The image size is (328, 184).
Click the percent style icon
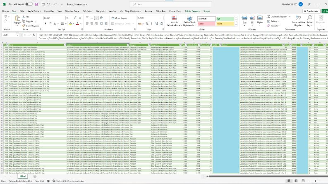pos(147,24)
